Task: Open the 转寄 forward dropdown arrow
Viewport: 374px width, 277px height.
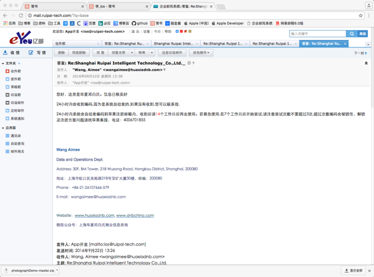Action: click(152, 53)
